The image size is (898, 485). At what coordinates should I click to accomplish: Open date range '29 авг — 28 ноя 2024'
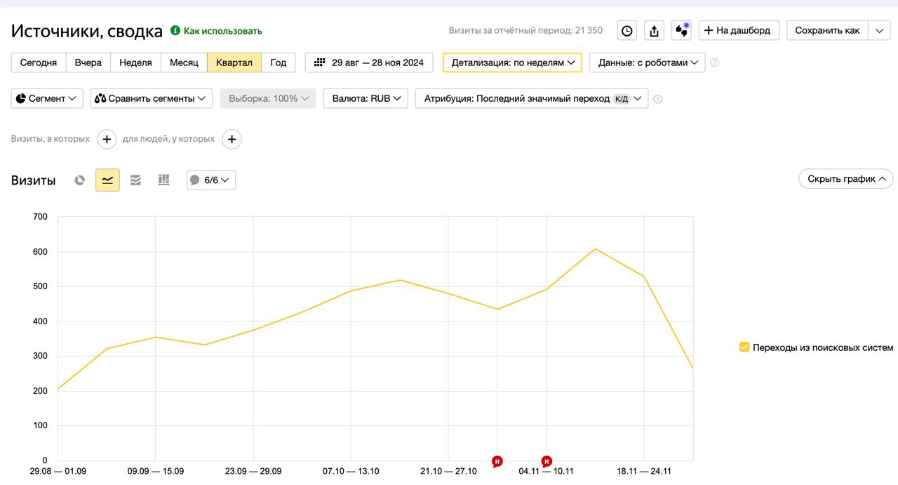[x=369, y=62]
